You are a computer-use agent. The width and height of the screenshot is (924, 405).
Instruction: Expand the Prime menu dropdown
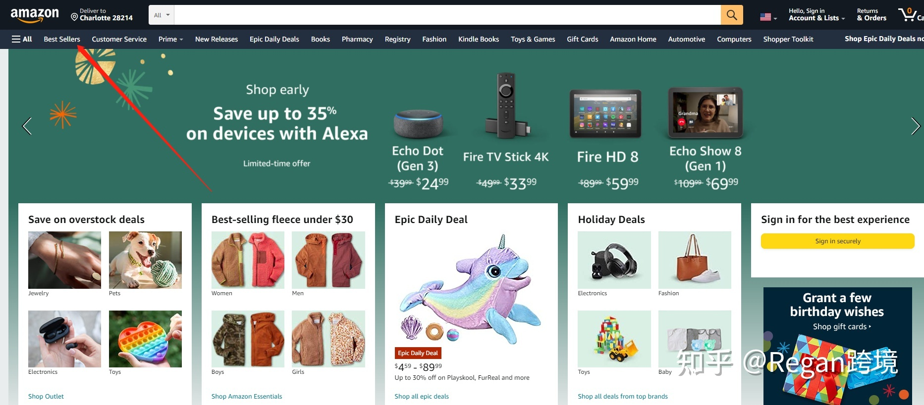coord(170,39)
